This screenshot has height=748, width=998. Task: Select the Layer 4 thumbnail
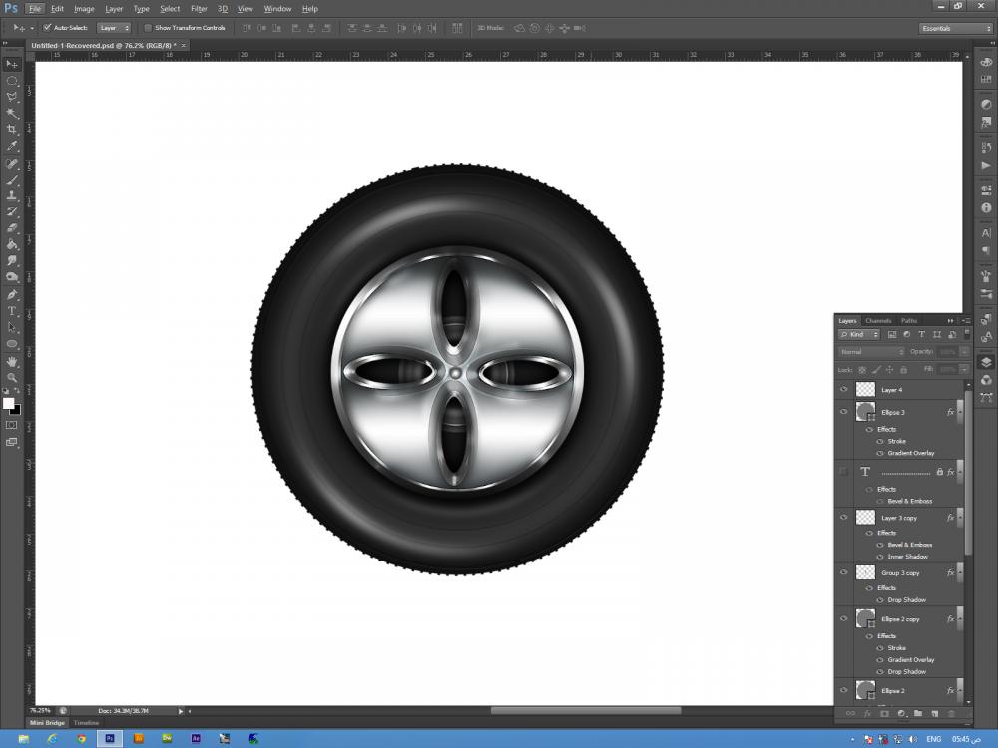(865, 389)
